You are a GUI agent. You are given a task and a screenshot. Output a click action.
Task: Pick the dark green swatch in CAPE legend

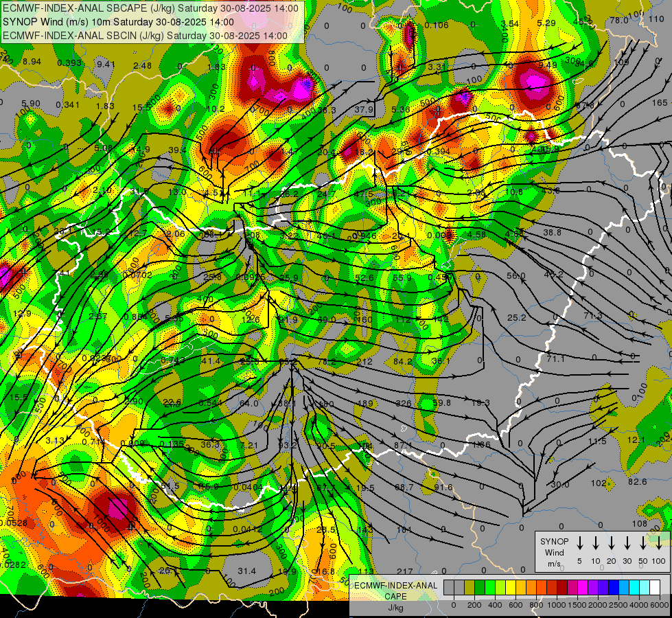tap(480, 588)
